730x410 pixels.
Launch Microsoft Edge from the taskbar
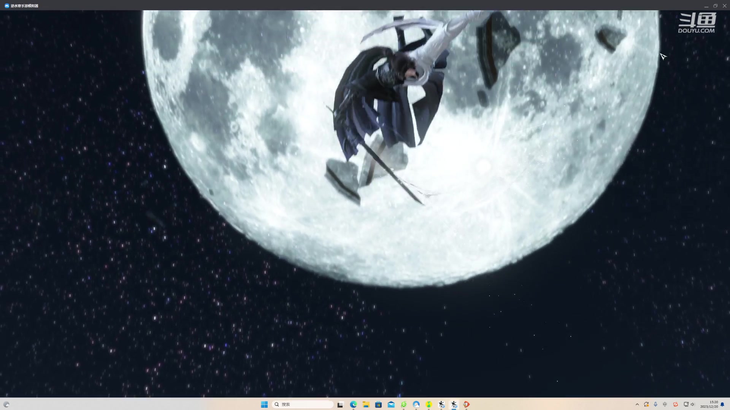coord(353,404)
